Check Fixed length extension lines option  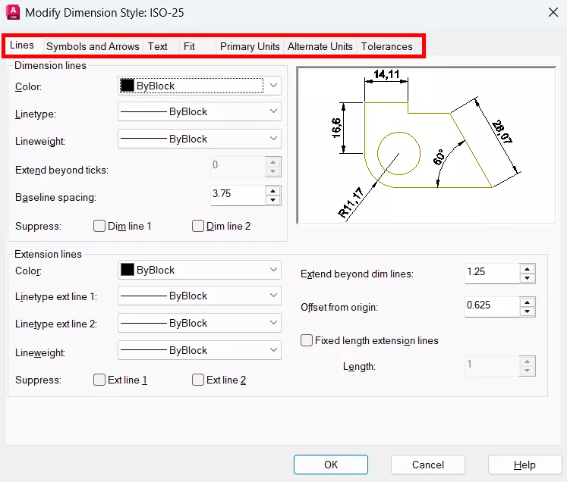307,341
